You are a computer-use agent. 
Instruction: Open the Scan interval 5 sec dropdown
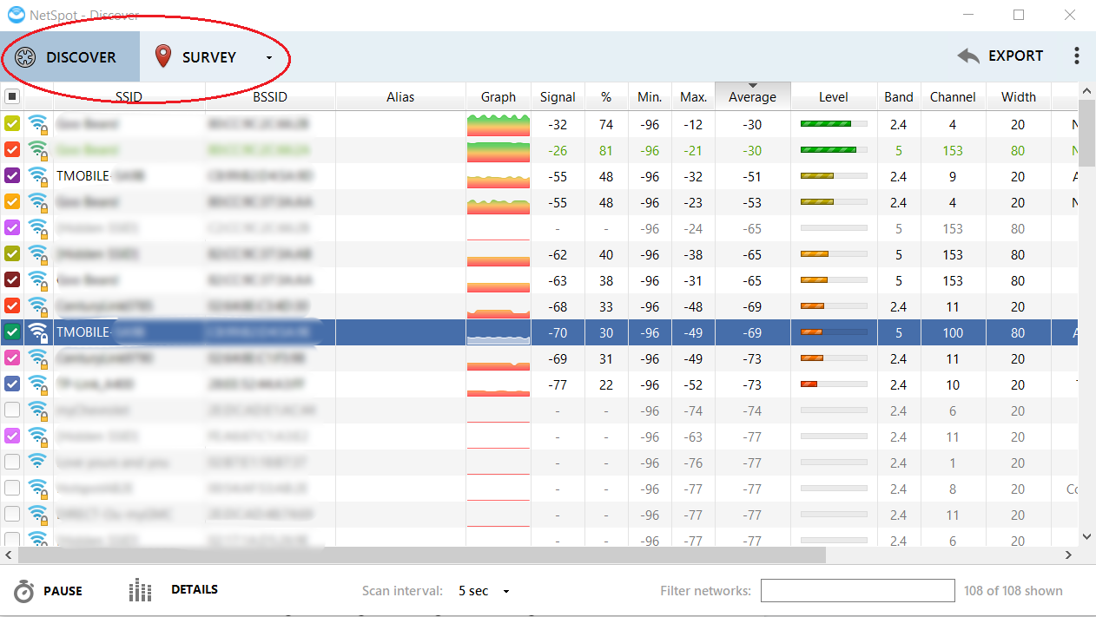point(484,591)
